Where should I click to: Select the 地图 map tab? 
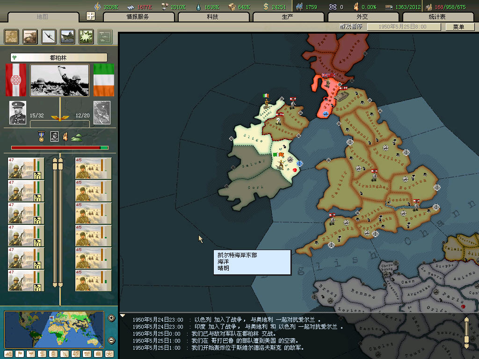click(43, 17)
